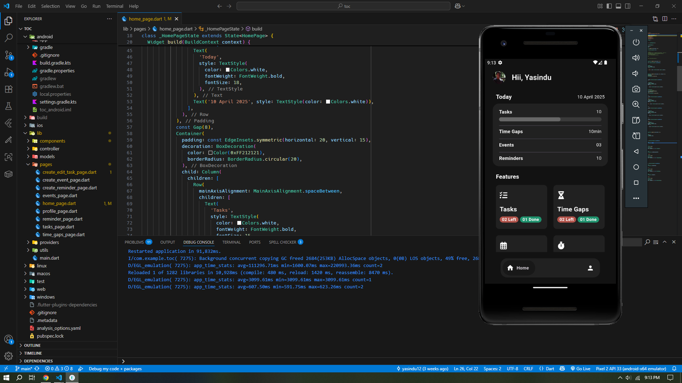
Task: Tap Home button in app navigation bar
Action: coord(518,268)
